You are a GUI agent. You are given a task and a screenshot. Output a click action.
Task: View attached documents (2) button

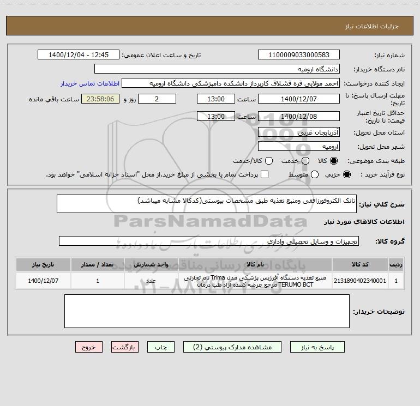(232, 347)
